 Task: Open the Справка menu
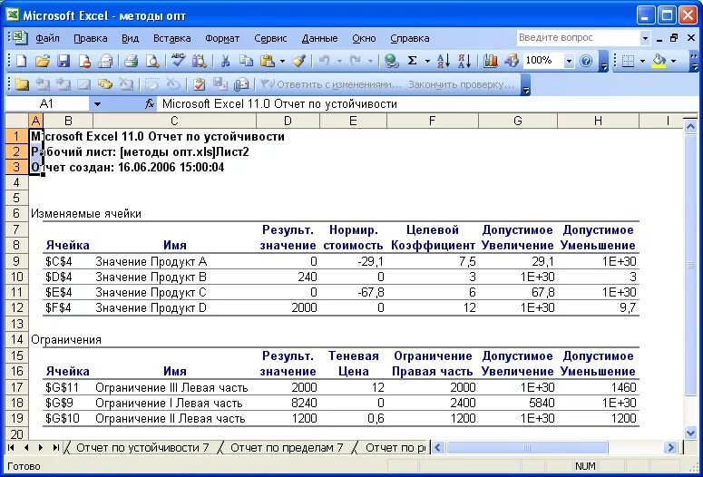[409, 38]
